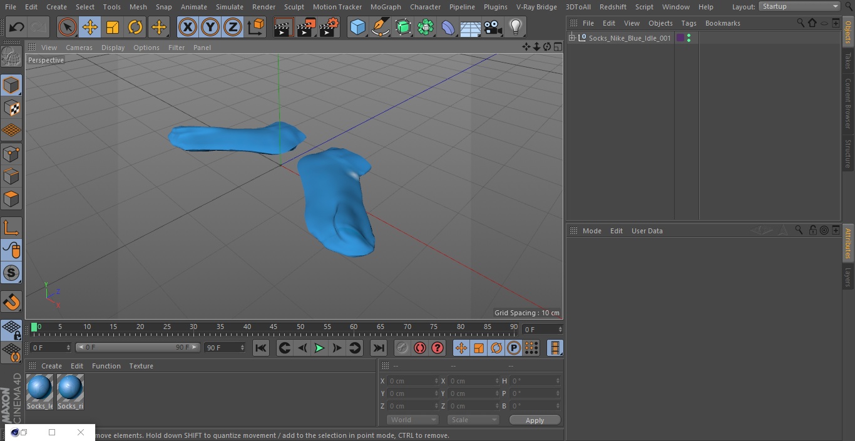Click Play Forwards green button
The height and width of the screenshot is (441, 855).
coord(319,348)
